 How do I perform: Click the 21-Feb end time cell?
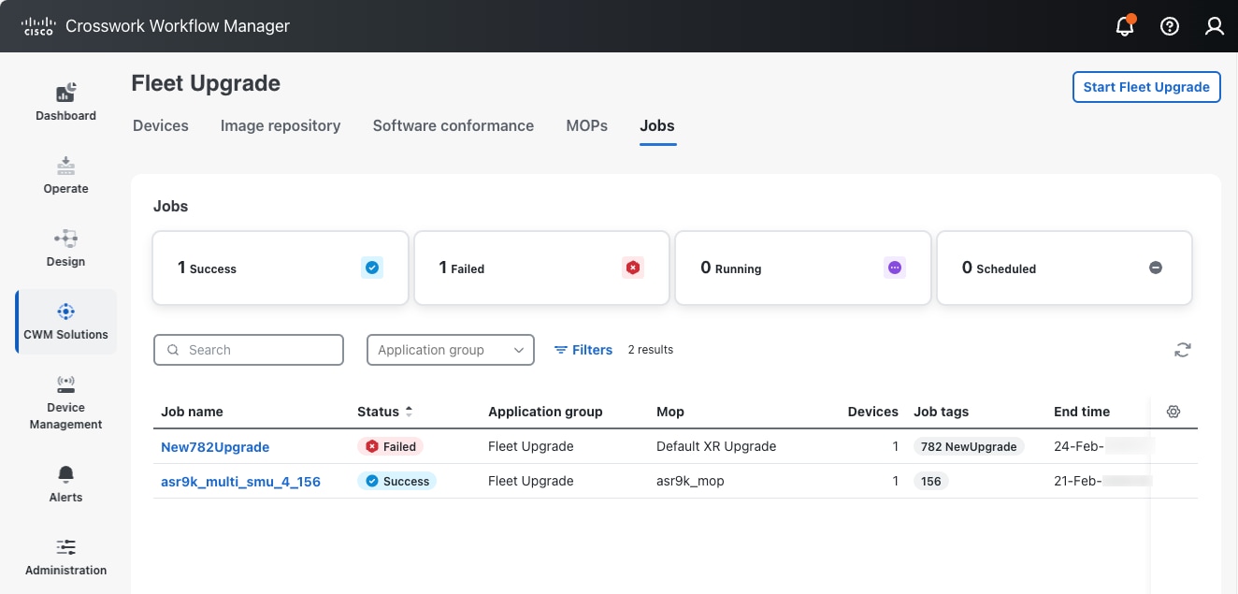click(1103, 482)
